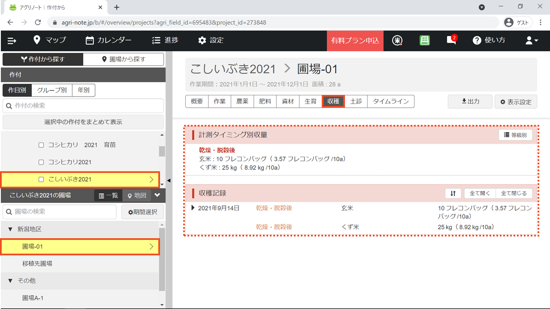Click the 有料プラン申込 button
Viewport: 550px width, 309px height.
click(355, 41)
